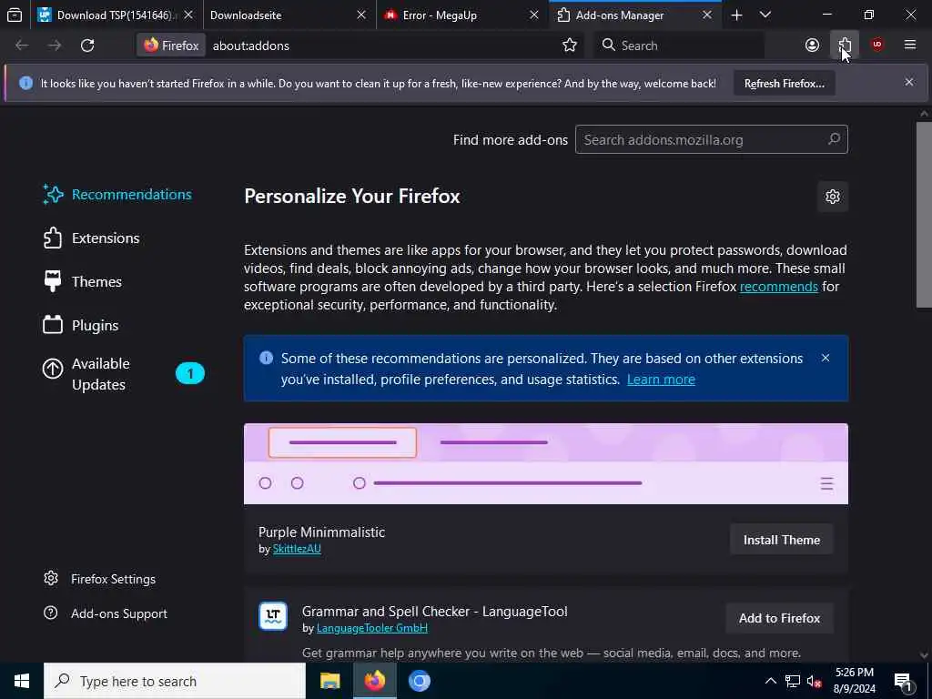
Task: List all tabs dropdown arrow
Action: tap(765, 15)
